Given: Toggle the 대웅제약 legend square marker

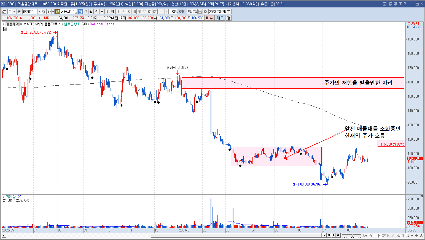Looking at the screenshot, I should [4, 24].
